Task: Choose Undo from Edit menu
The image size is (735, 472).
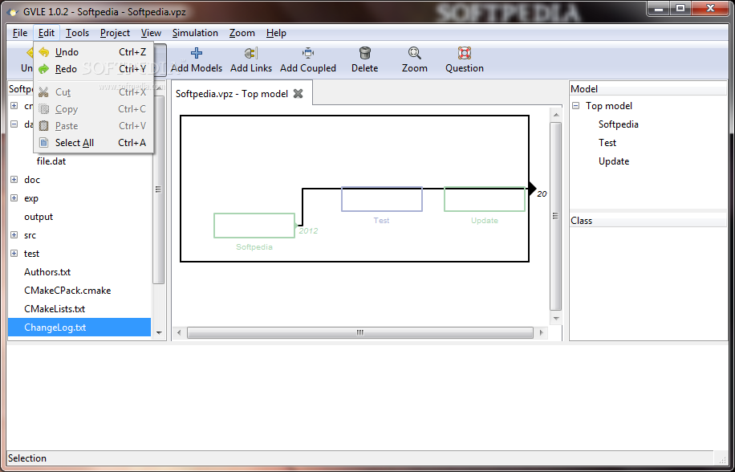Action: pos(93,52)
